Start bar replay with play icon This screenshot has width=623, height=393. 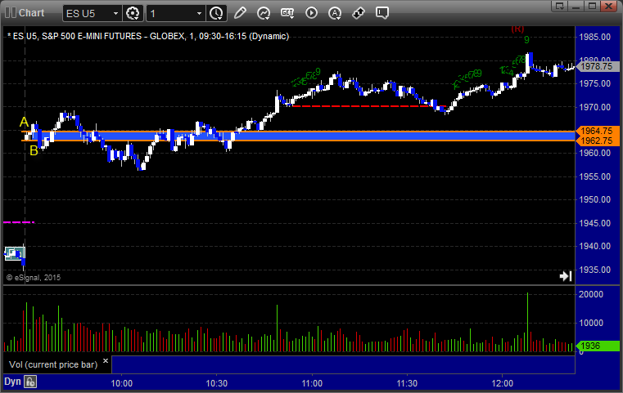(x=311, y=13)
